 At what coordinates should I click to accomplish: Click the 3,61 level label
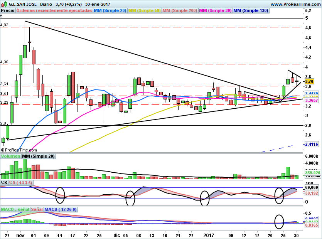[x=4, y=84]
